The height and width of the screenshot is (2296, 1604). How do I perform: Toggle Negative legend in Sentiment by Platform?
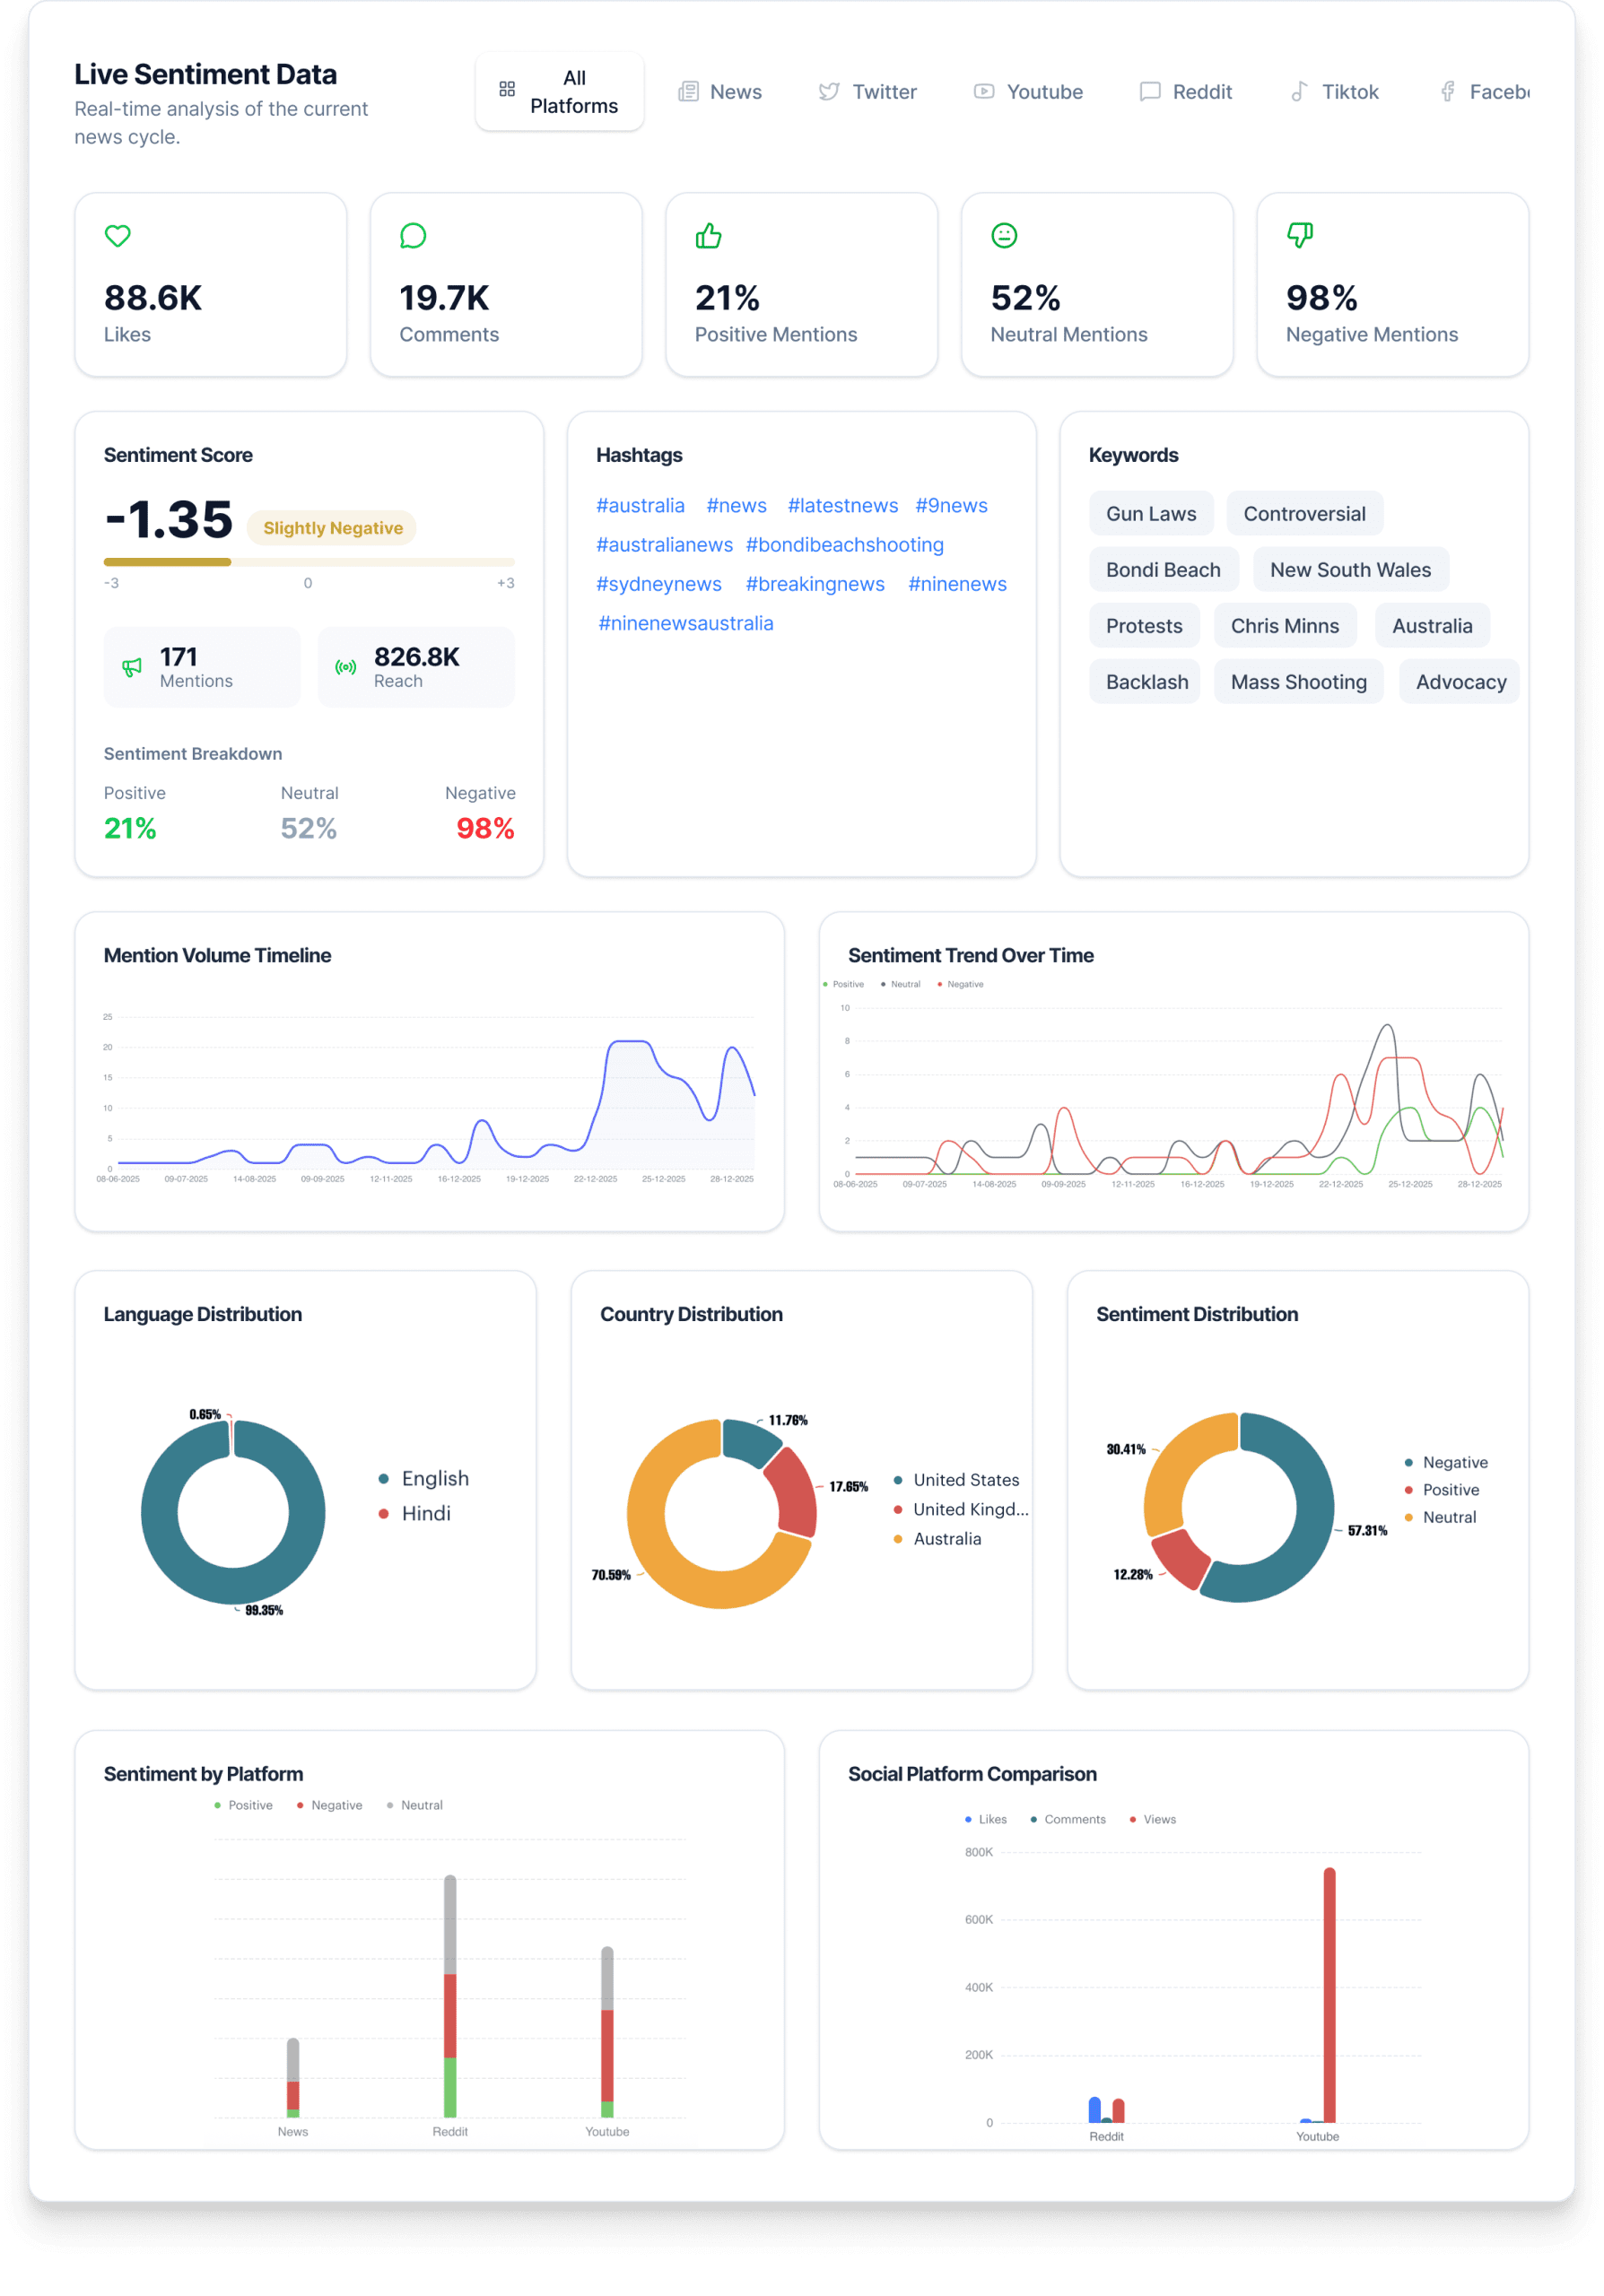(x=335, y=1805)
